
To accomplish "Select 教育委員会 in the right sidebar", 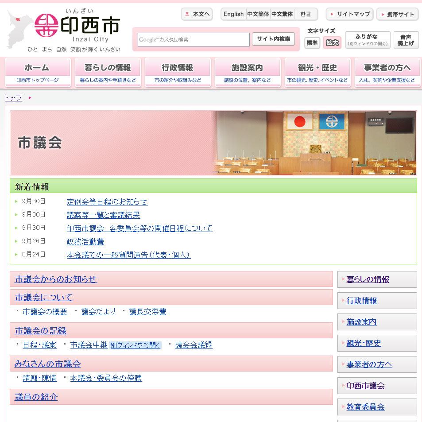I will 365,407.
